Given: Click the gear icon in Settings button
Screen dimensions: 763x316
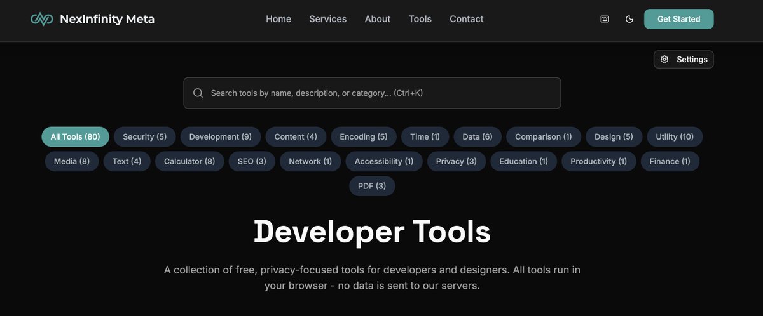Looking at the screenshot, I should (x=664, y=60).
